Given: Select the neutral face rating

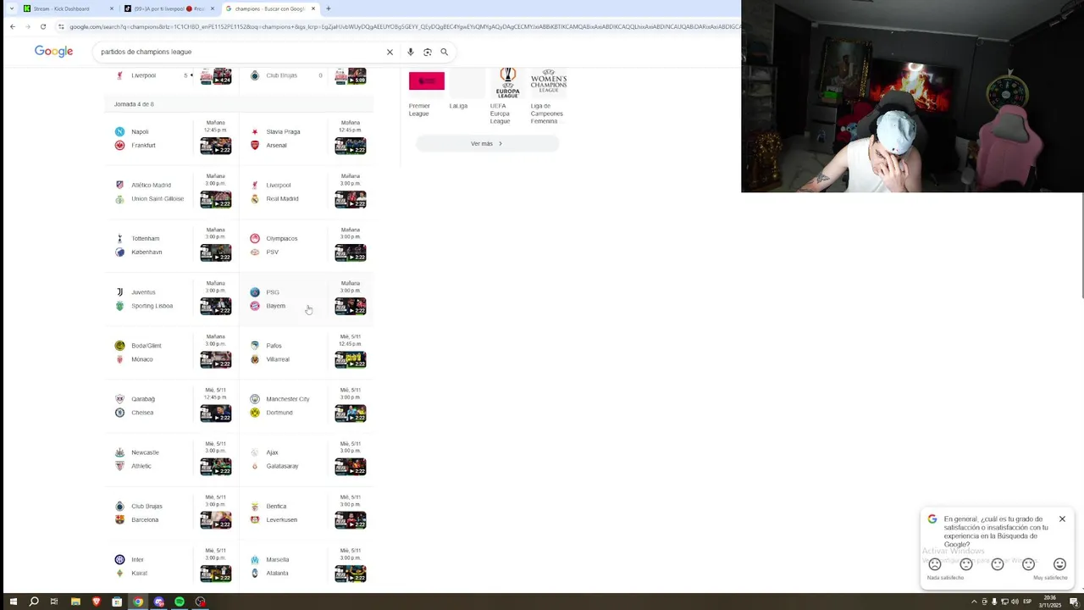Looking at the screenshot, I should (998, 564).
